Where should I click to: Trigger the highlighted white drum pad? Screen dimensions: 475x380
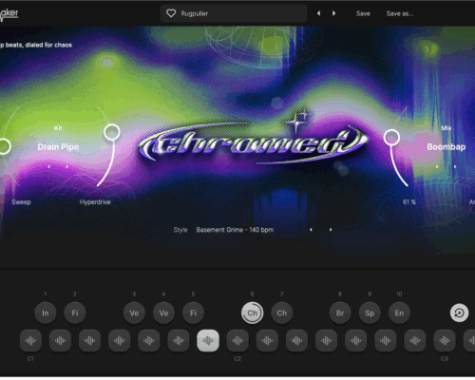208,341
